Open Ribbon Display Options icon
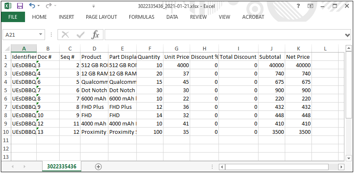Viewport: 354px width, 173px height. (x=310, y=6)
